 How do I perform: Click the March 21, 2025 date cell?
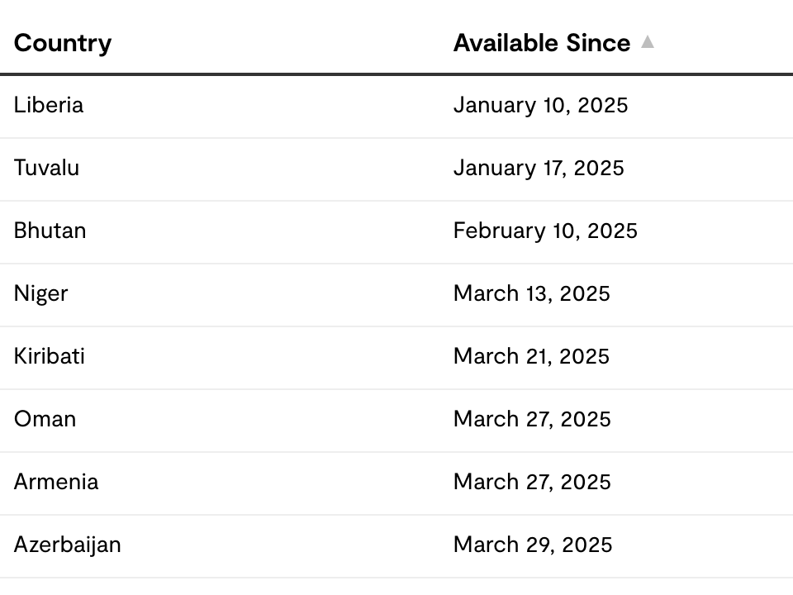click(x=531, y=357)
